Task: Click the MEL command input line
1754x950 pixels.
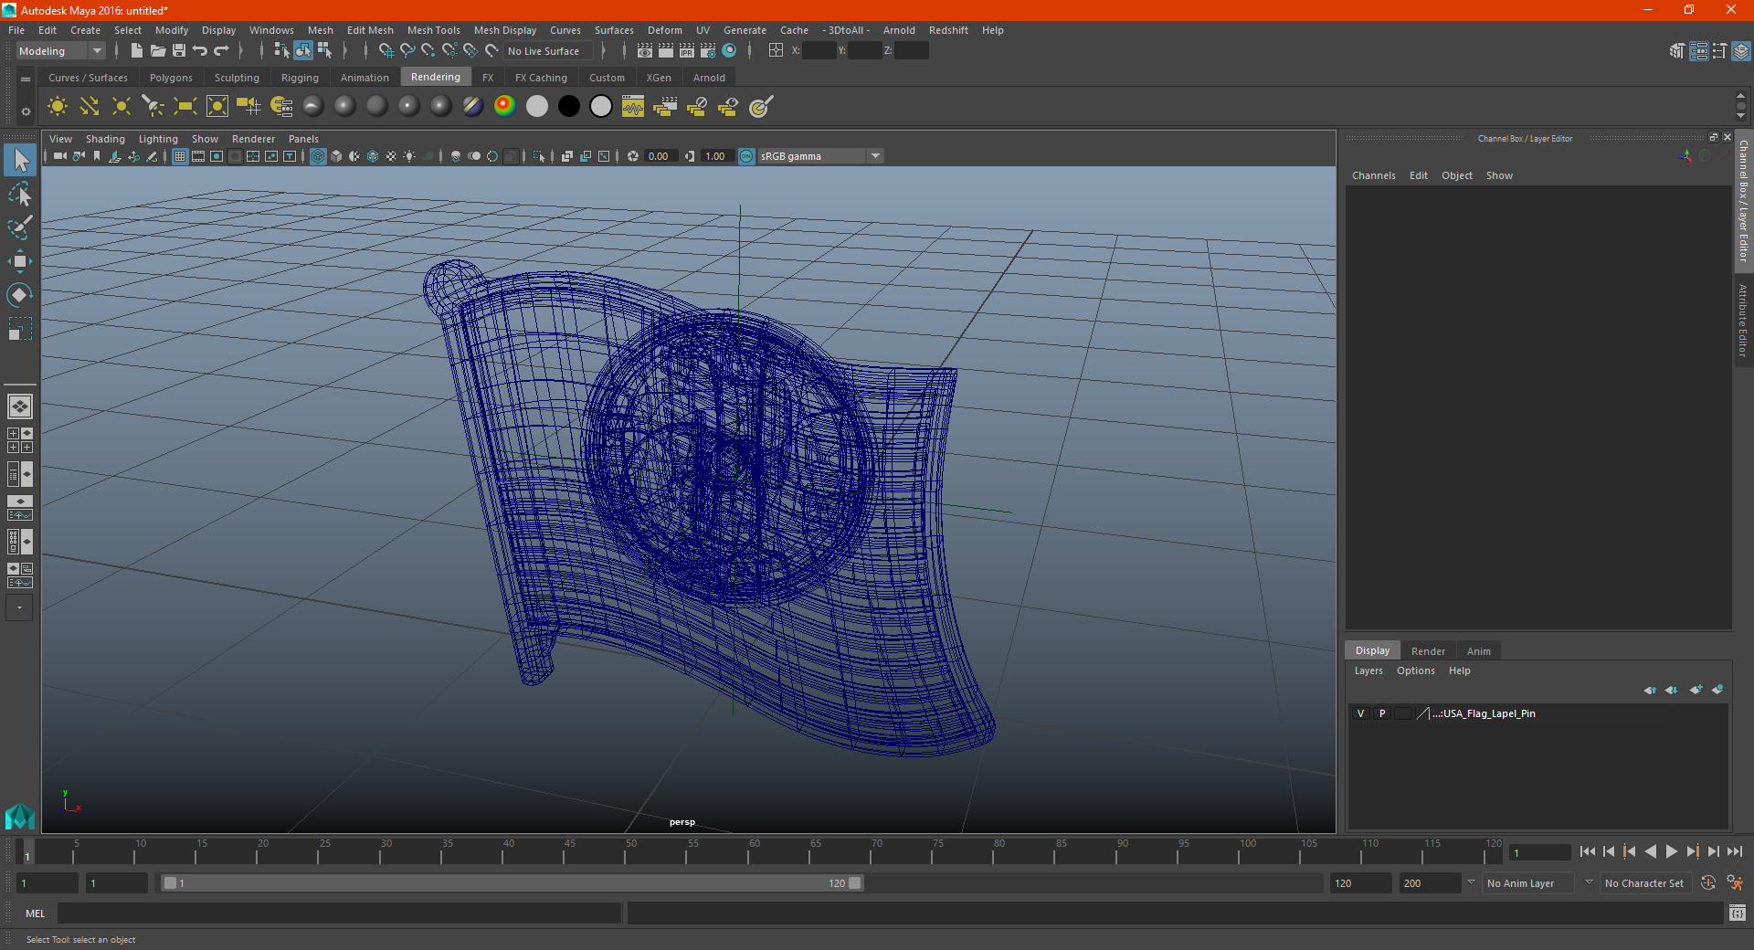Action: point(340,913)
